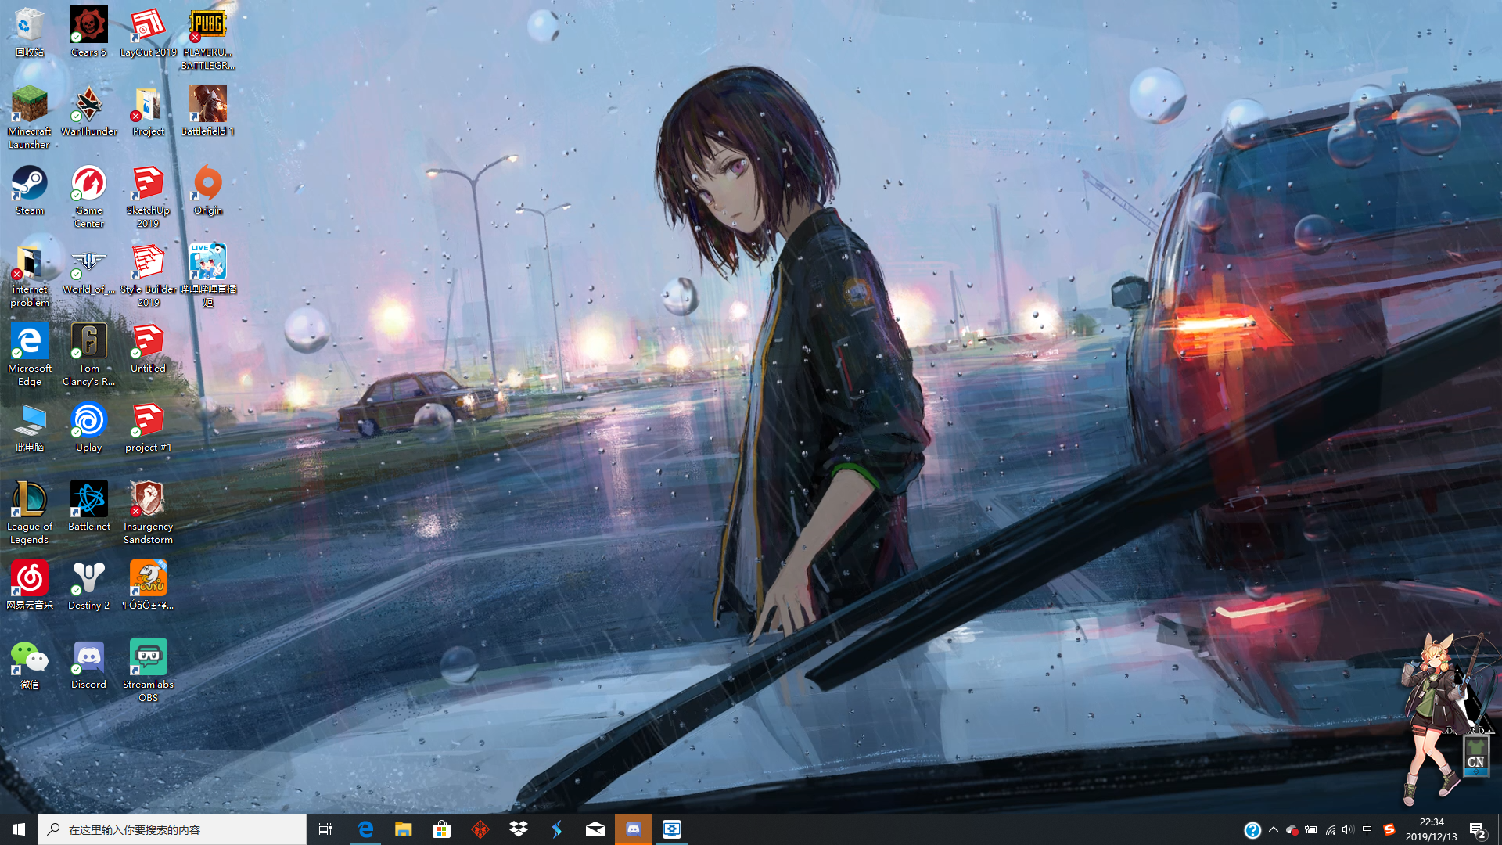Open Task View from the taskbar

tap(325, 829)
